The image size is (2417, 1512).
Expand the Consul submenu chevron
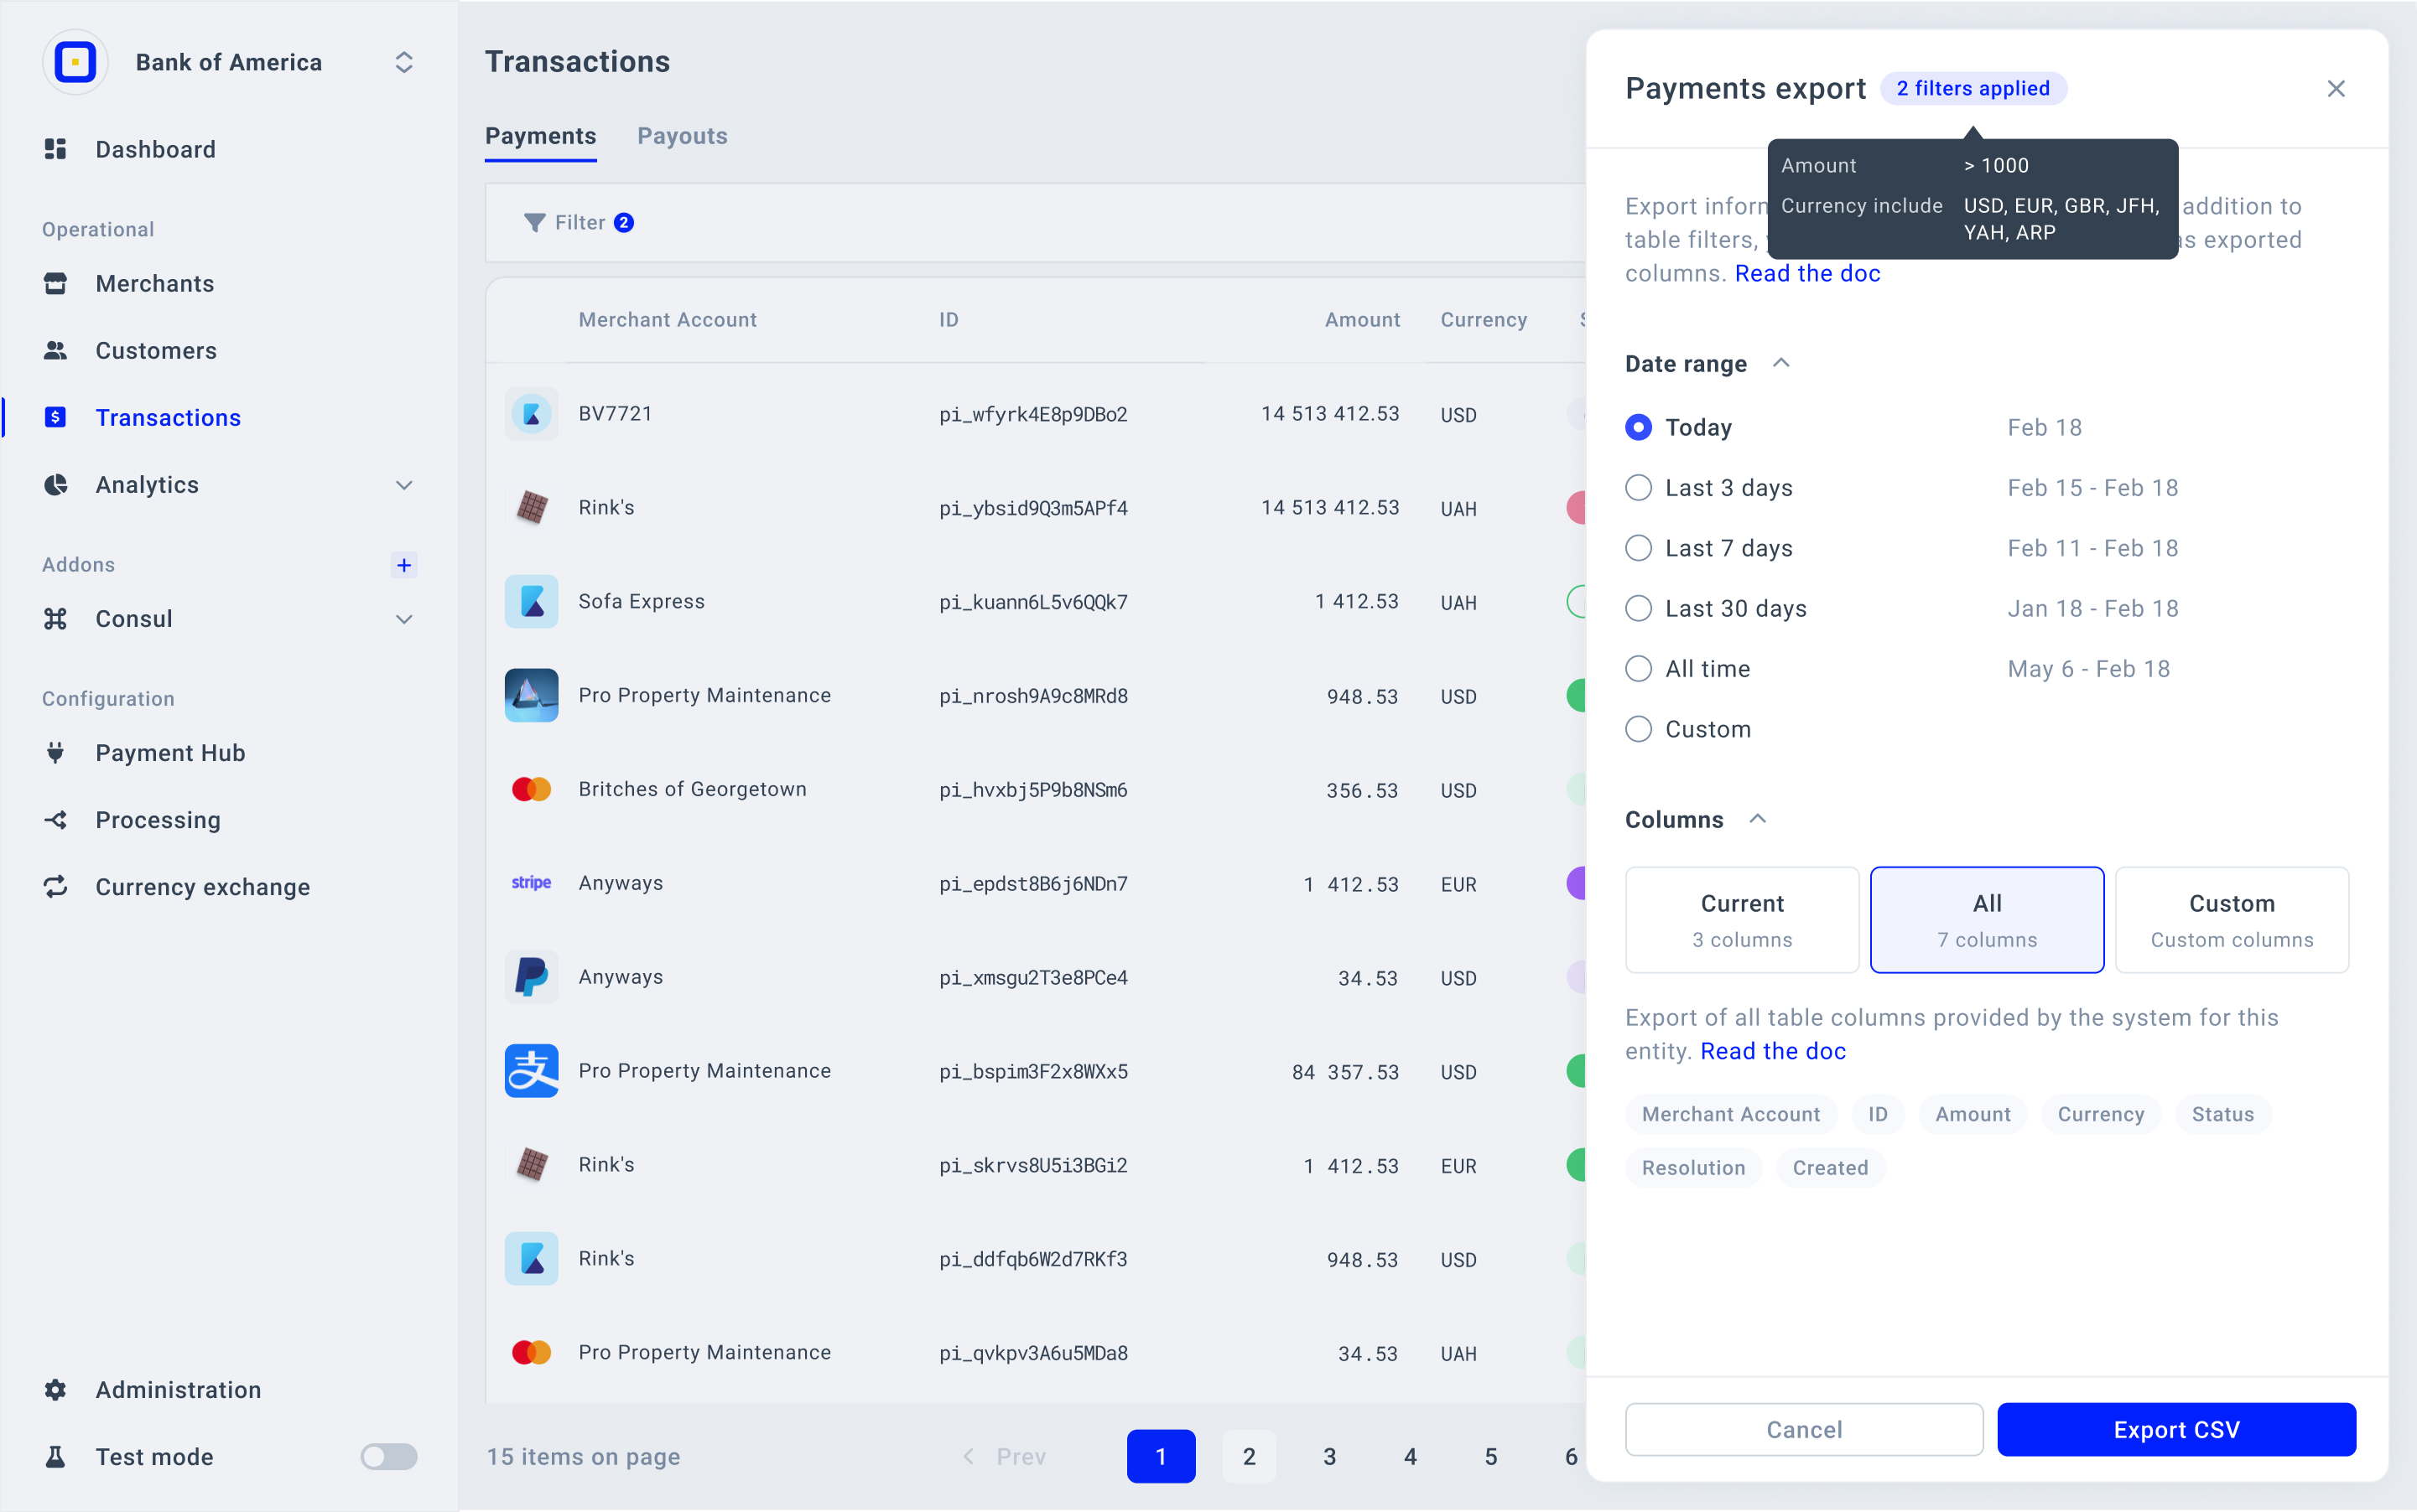coord(404,619)
